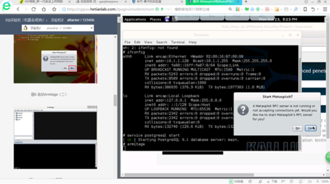Switch to the gaojianppsuc browser tab
This screenshot has width=330, height=184.
(100, 2)
